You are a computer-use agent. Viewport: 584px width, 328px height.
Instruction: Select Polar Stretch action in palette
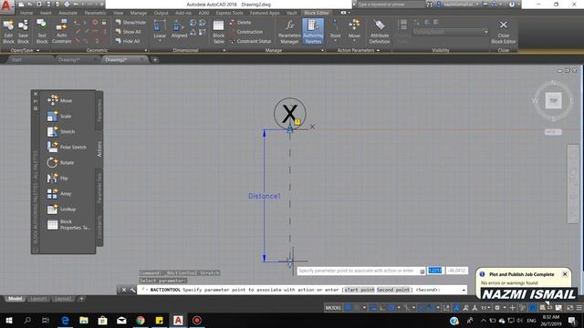[67, 148]
